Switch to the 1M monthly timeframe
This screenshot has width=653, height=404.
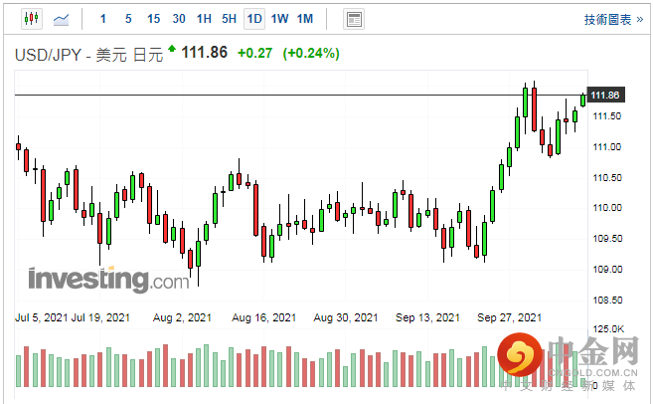pyautogui.click(x=305, y=19)
